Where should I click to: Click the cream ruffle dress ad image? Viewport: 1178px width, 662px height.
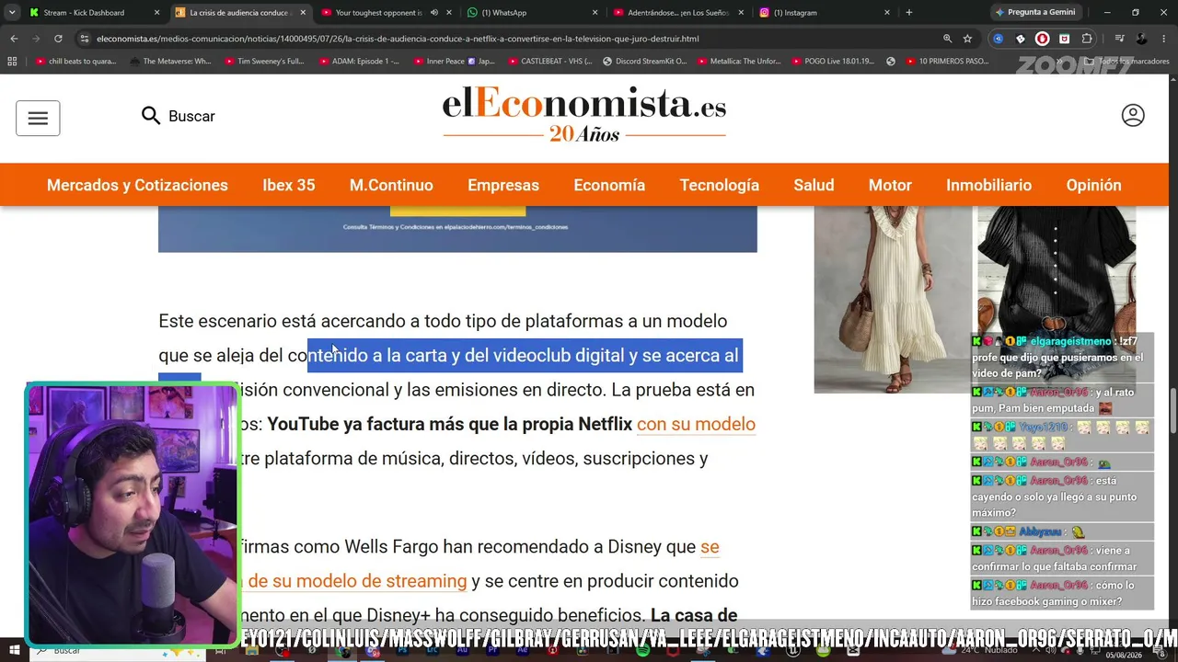(893, 299)
